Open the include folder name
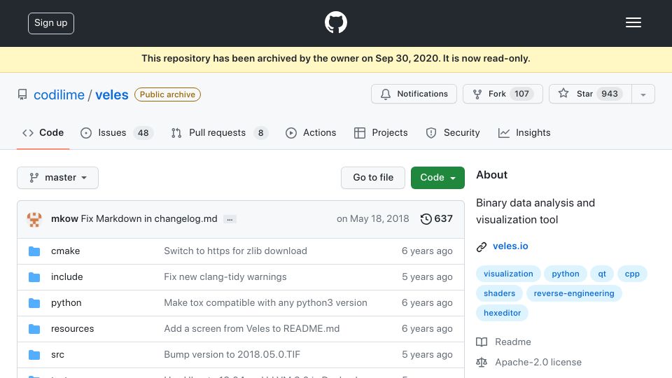 click(x=67, y=277)
